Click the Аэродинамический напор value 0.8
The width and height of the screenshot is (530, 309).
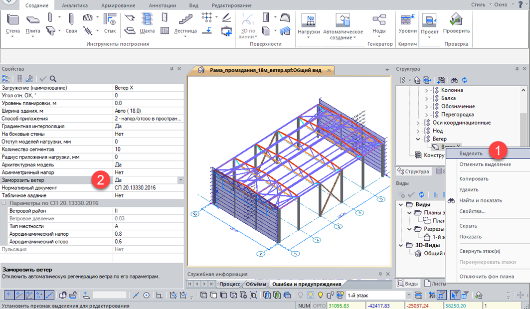click(148, 234)
